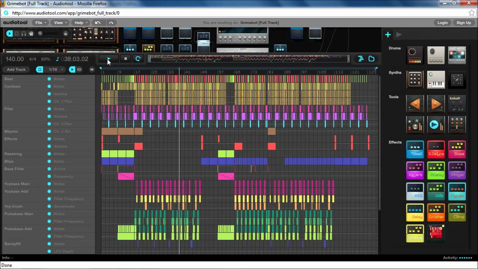The height and width of the screenshot is (269, 478).
Task: Click the 140.00 tempo value
Action: click(x=15, y=59)
